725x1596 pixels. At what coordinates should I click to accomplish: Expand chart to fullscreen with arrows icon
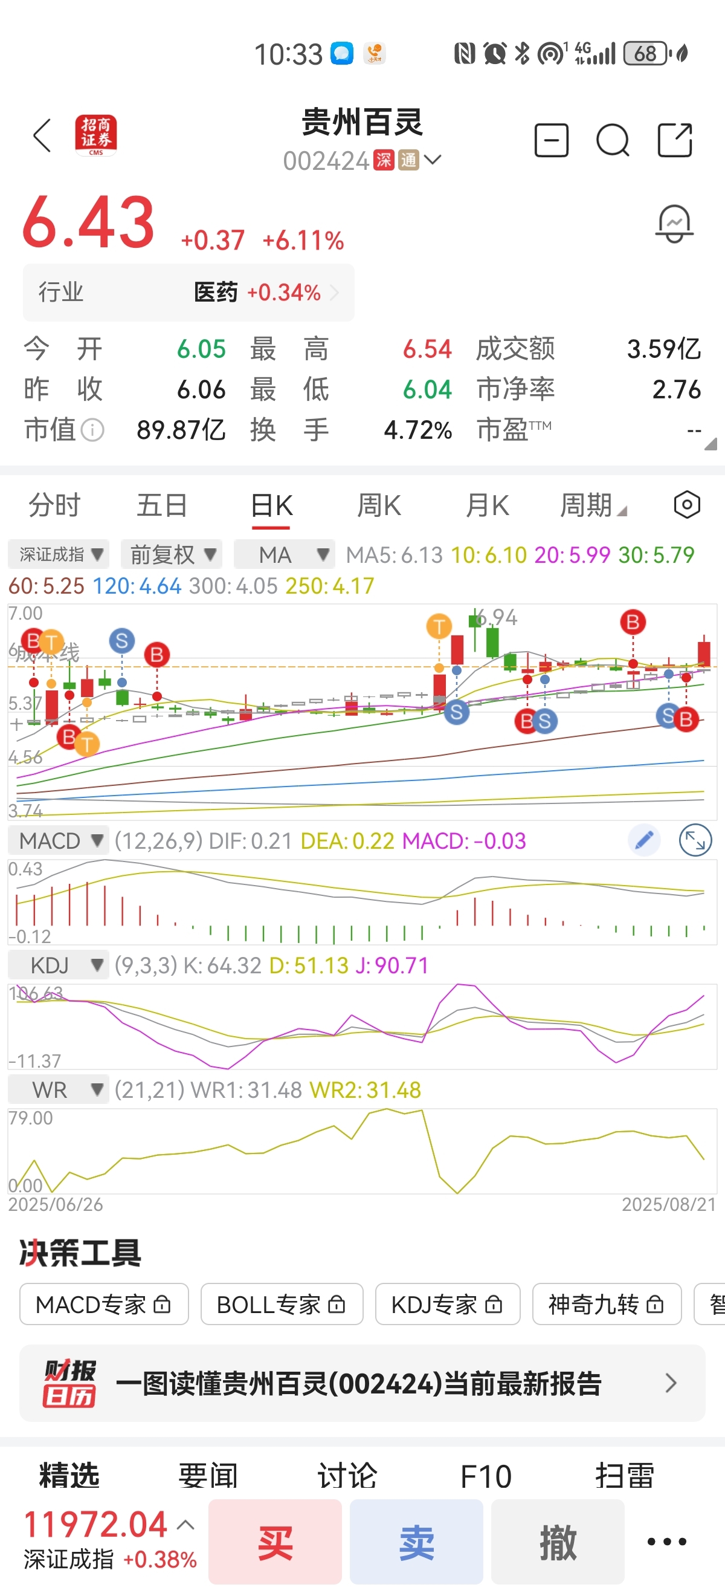(x=695, y=840)
